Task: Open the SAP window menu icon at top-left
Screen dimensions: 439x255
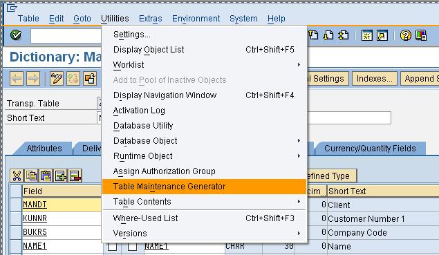Action: click(12, 8)
